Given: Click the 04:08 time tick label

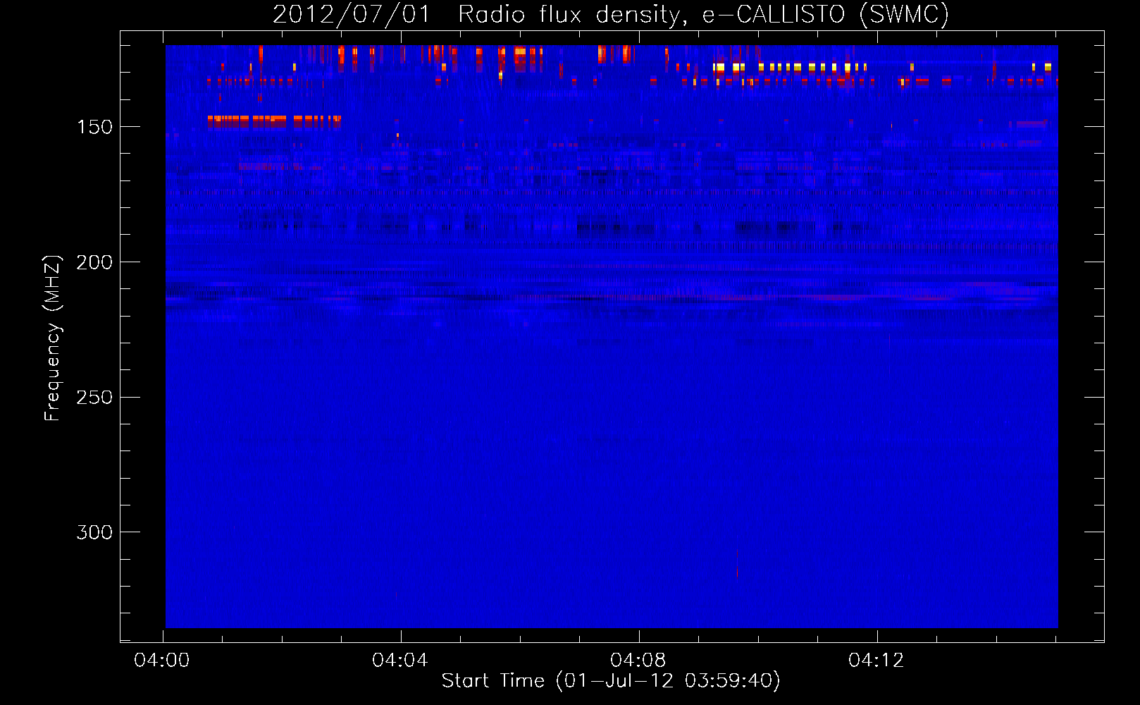Looking at the screenshot, I should [x=638, y=660].
